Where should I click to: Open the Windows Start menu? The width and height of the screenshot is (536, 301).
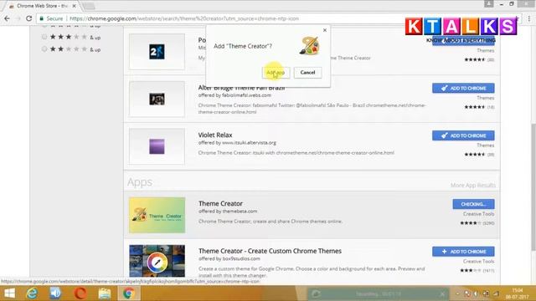pyautogui.click(x=9, y=293)
